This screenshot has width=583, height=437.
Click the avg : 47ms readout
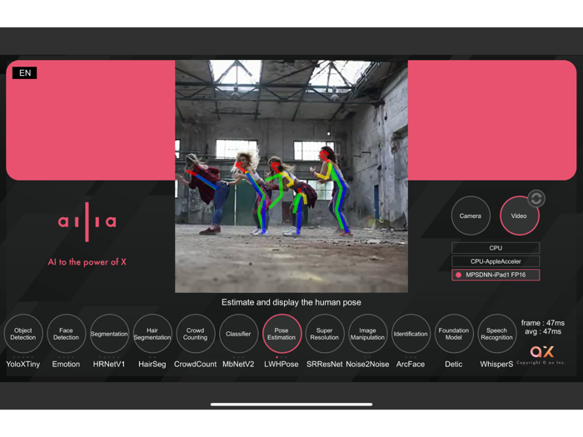pos(543,331)
